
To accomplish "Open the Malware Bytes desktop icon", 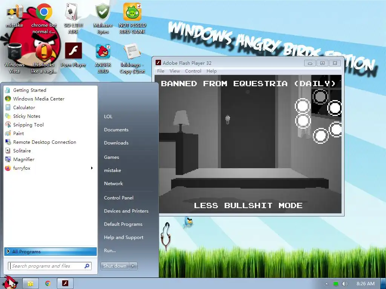I will 103,18.
